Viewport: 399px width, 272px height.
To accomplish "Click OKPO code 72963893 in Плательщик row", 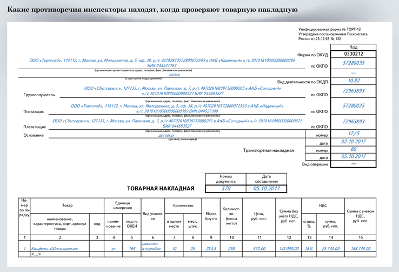I will [354, 122].
